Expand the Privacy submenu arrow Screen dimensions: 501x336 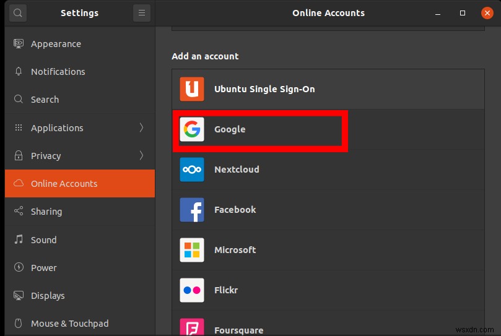(141, 155)
